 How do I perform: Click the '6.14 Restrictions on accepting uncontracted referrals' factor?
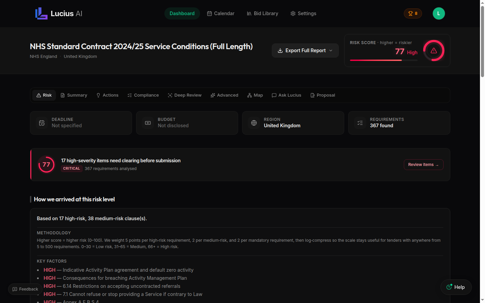coord(112,286)
